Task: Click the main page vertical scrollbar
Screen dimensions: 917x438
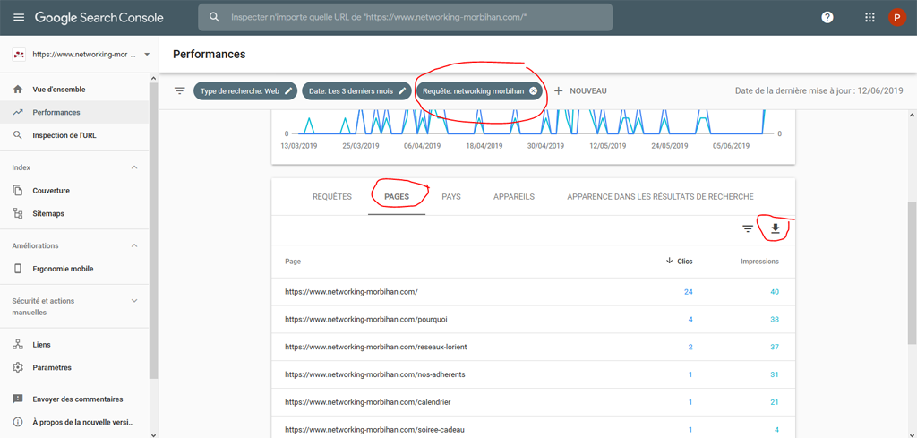Action: [x=912, y=273]
